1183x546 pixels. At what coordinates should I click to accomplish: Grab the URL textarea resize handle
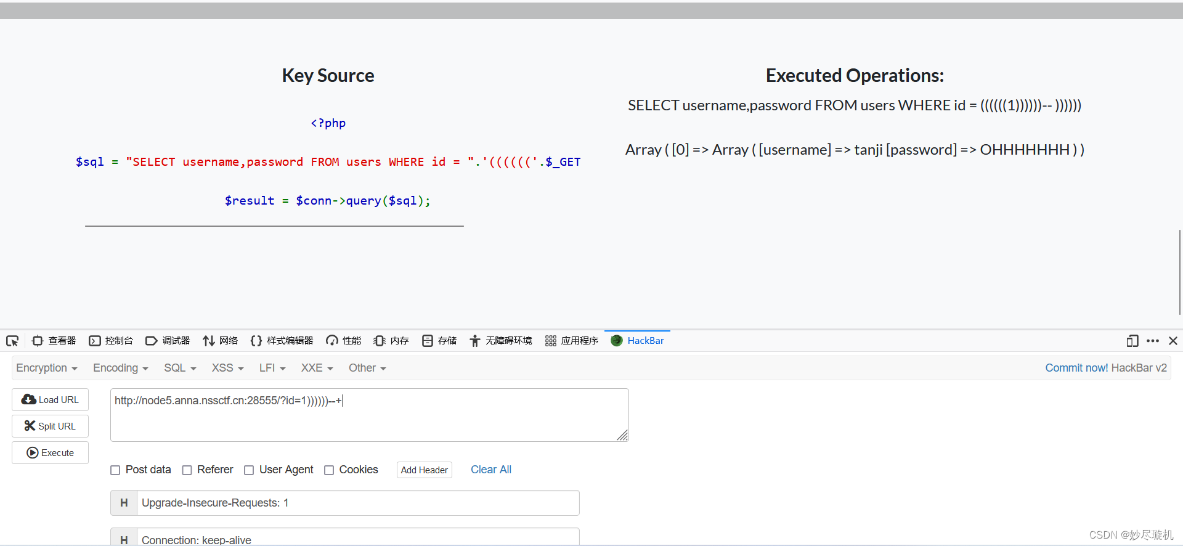[x=622, y=435]
